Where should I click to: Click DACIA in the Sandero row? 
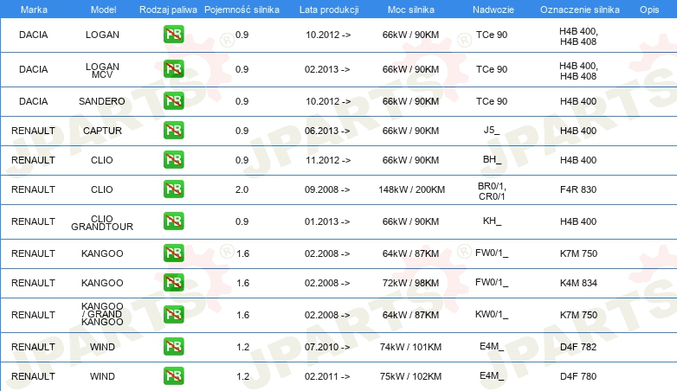(x=33, y=101)
